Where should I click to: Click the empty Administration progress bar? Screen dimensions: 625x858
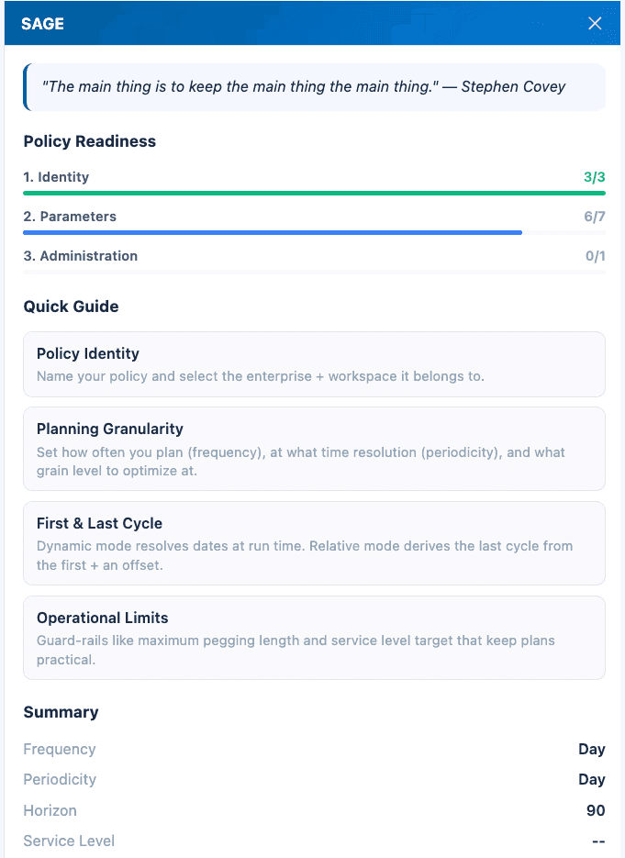click(x=314, y=273)
